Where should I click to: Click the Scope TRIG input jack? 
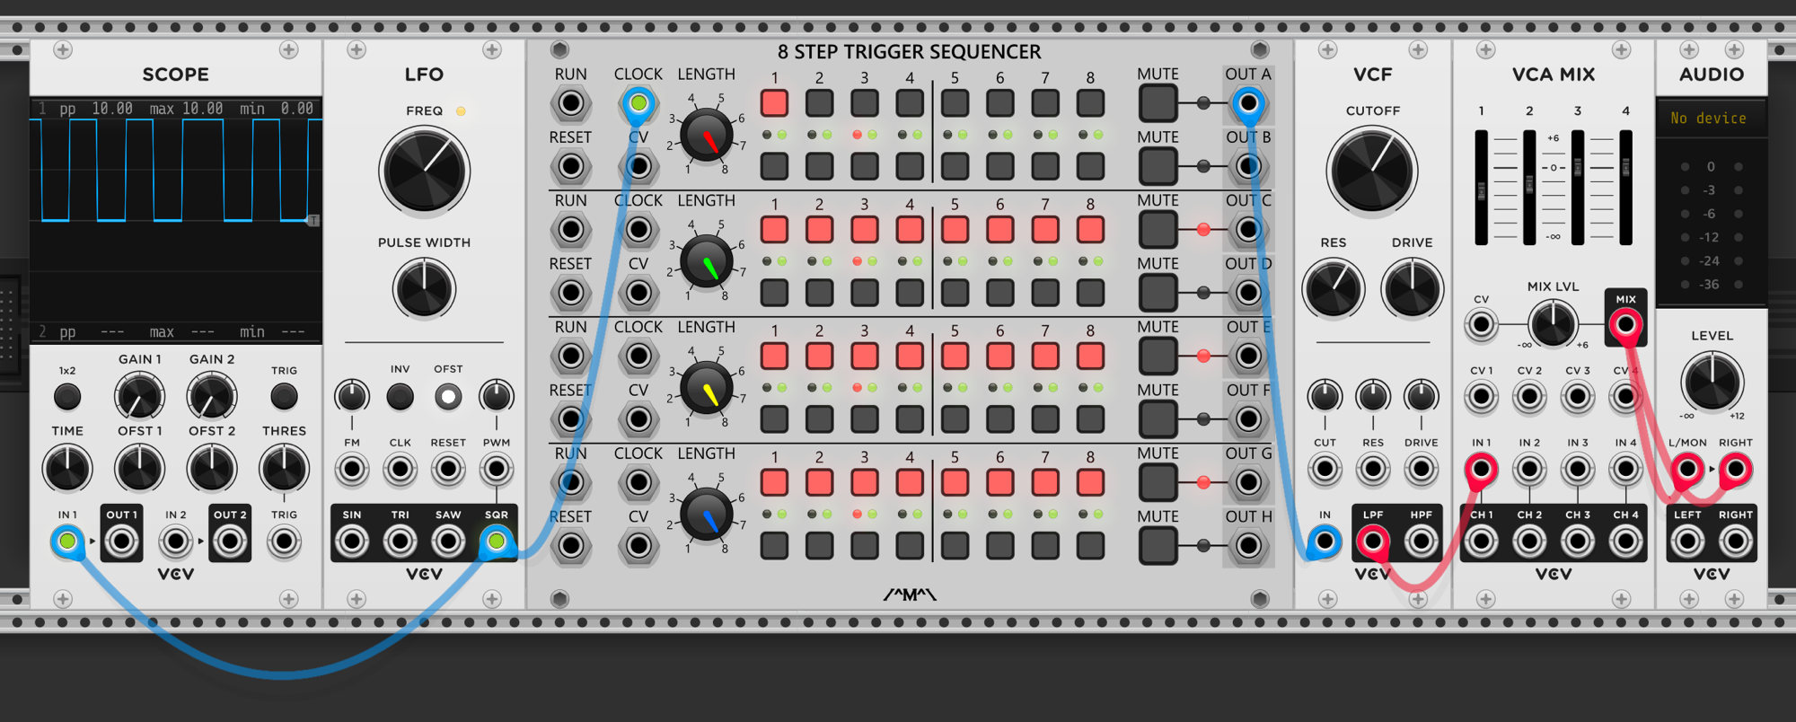coord(284,541)
